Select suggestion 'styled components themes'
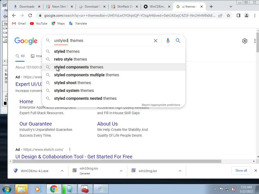This screenshot has height=194, width=259. tap(114, 67)
